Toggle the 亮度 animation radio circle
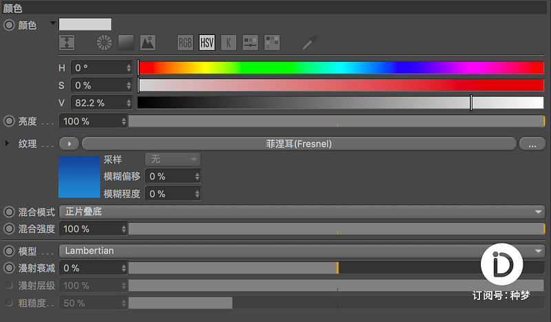Image resolution: width=551 pixels, height=322 pixels. [9, 121]
